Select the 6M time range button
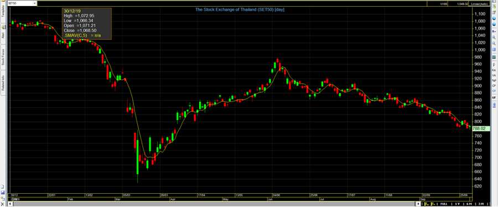 click(469, 204)
